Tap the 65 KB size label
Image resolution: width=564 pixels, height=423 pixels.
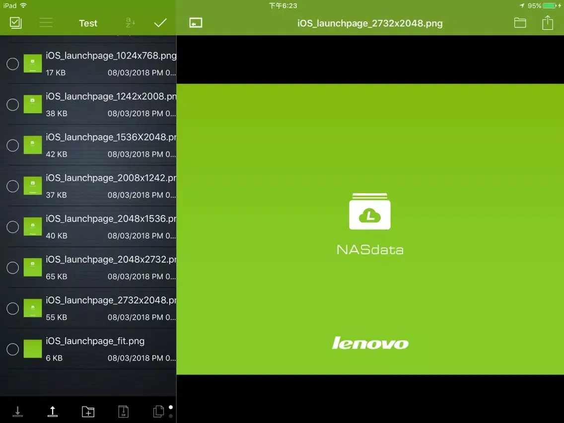(57, 277)
